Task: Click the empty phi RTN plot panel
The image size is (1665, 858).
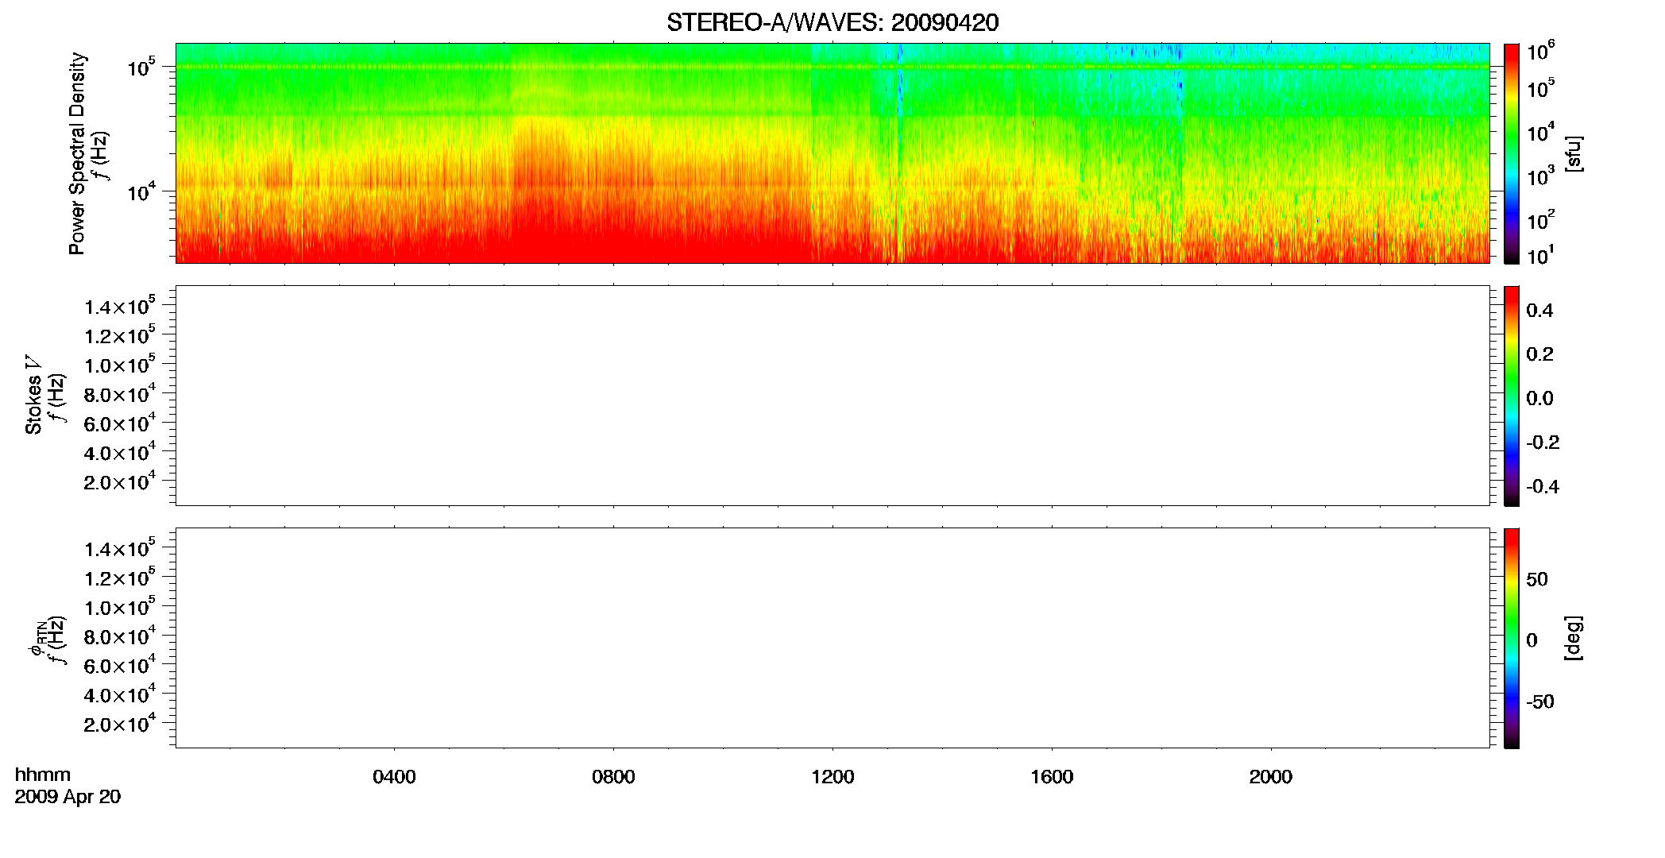Action: [832, 638]
